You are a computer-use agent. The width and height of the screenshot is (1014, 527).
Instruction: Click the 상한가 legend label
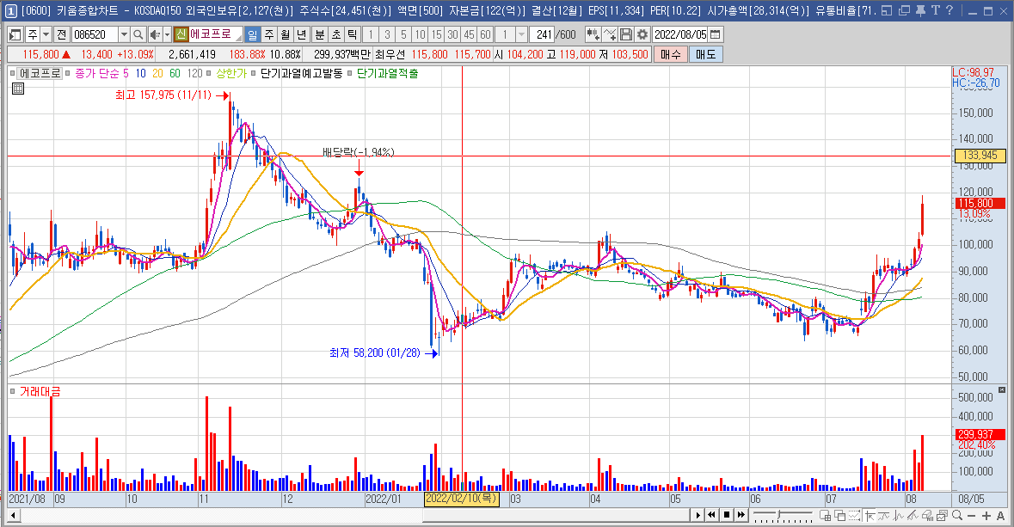[x=231, y=74]
